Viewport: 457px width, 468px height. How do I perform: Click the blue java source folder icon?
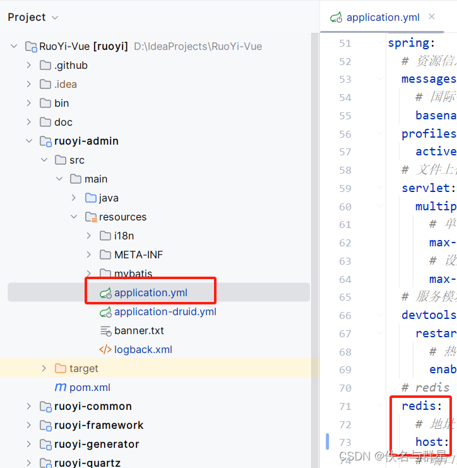(91, 198)
